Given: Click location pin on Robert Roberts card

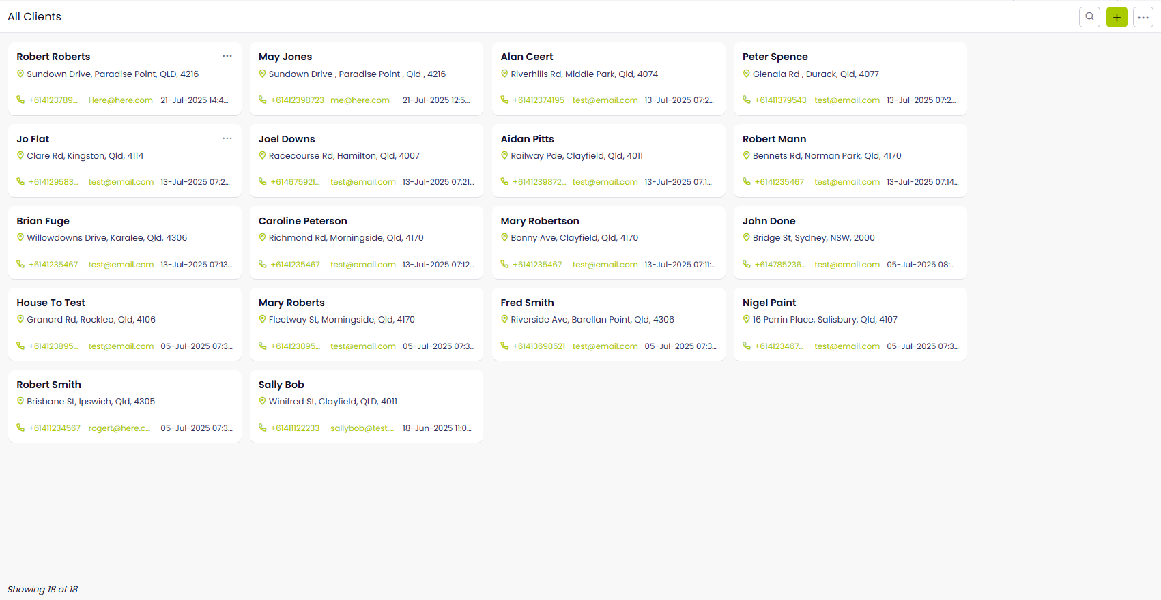Looking at the screenshot, I should 20,74.
